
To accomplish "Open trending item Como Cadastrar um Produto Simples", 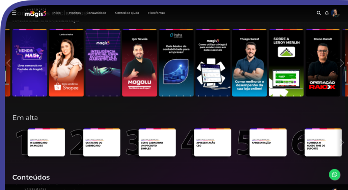I will [157, 143].
